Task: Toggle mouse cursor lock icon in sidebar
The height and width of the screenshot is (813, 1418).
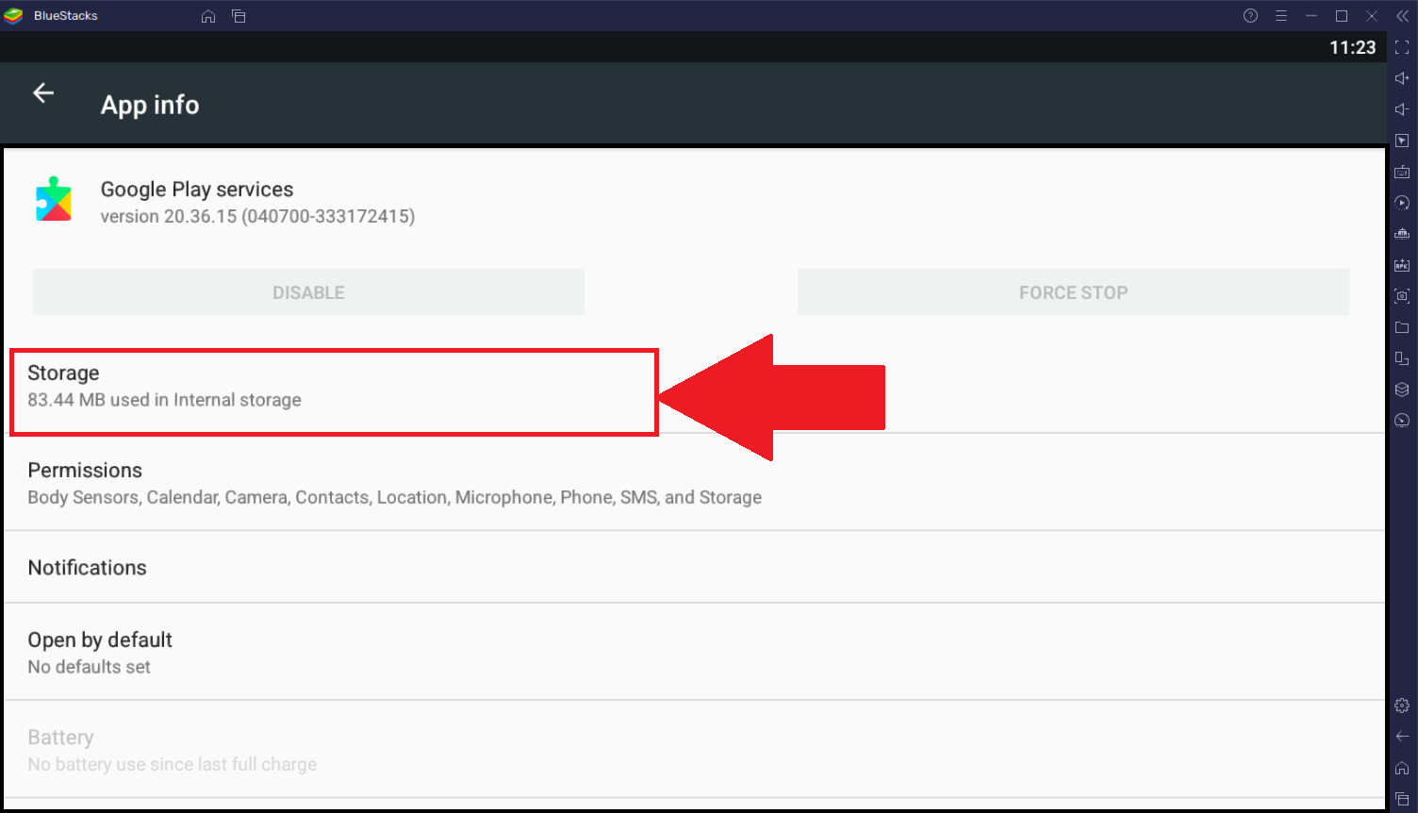Action: (1402, 141)
